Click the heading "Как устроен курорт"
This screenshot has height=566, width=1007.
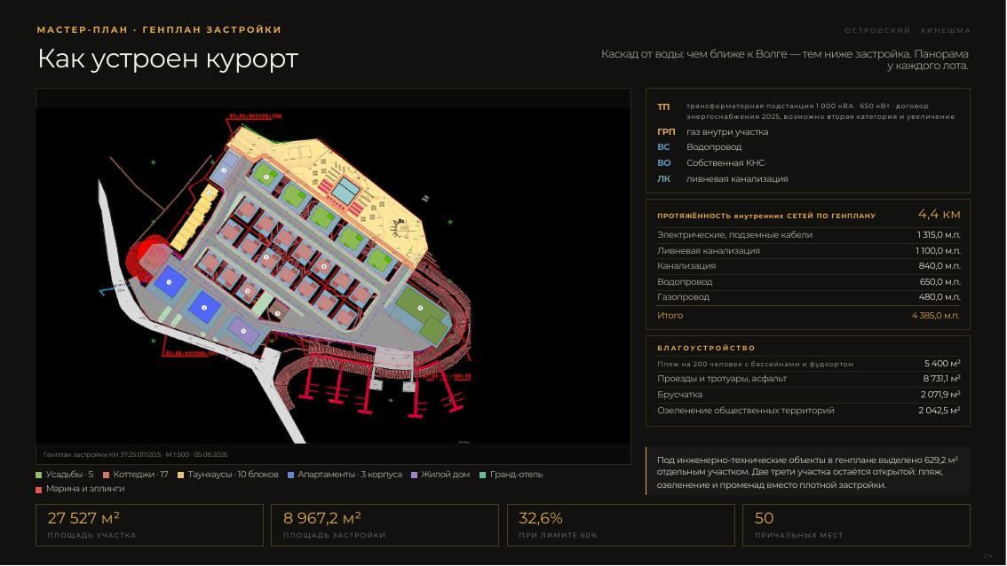(x=168, y=59)
